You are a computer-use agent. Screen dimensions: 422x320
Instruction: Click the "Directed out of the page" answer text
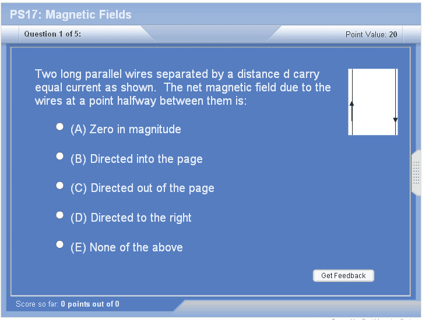(x=152, y=188)
